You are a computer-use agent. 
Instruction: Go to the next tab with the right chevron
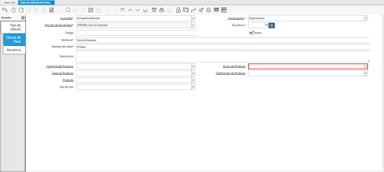point(115,10)
